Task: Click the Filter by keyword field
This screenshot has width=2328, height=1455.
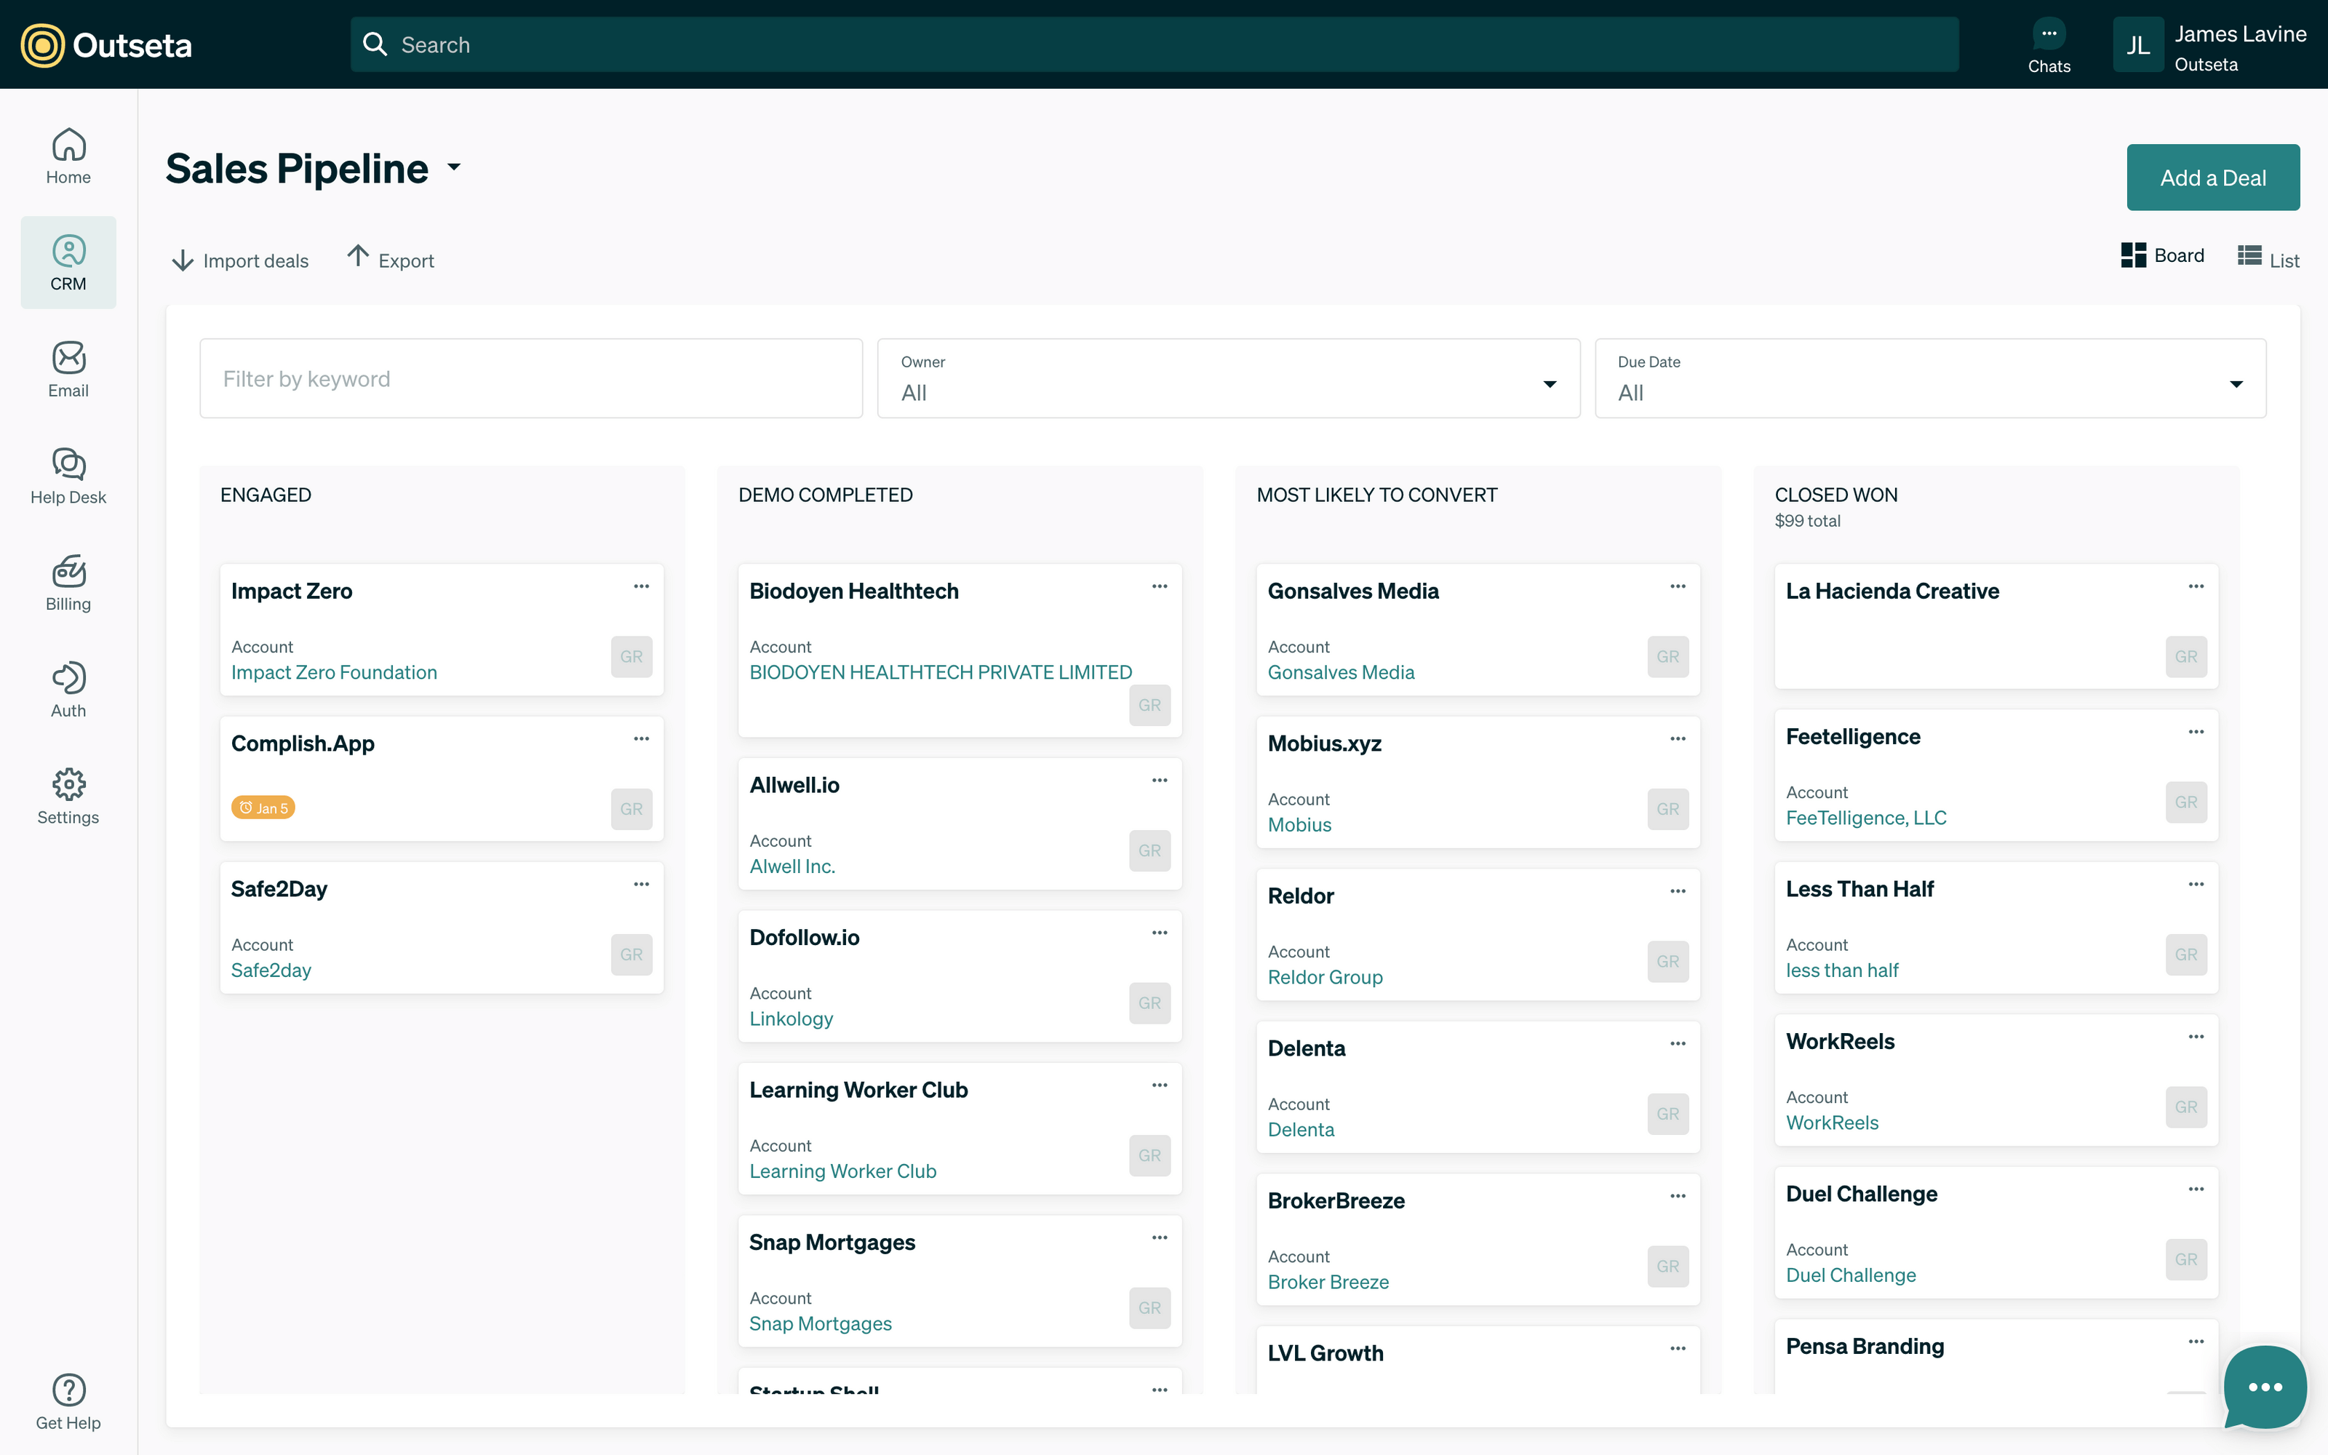Action: (x=530, y=379)
